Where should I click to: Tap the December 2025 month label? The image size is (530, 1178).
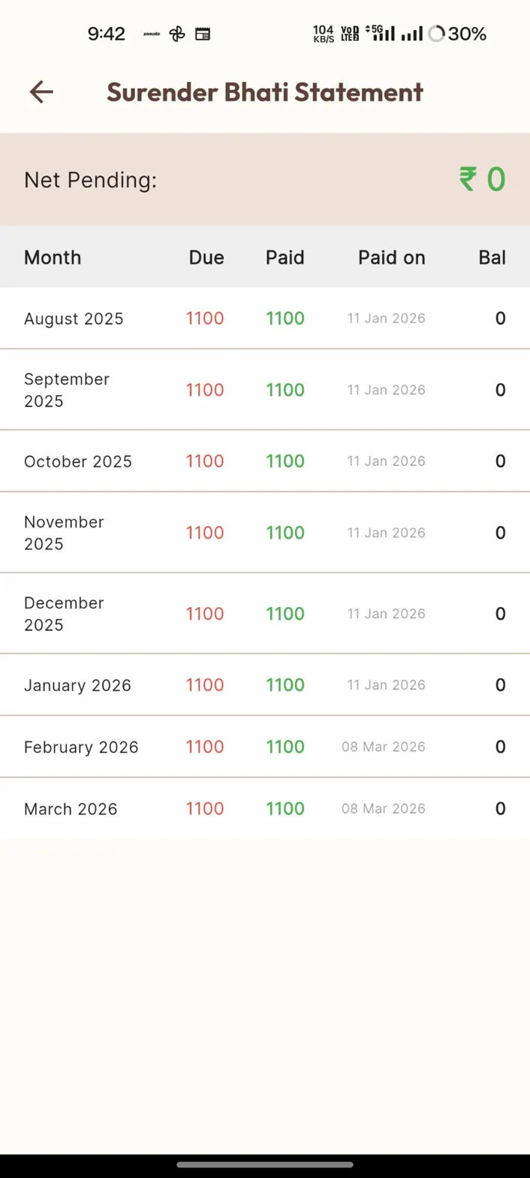[x=64, y=614]
